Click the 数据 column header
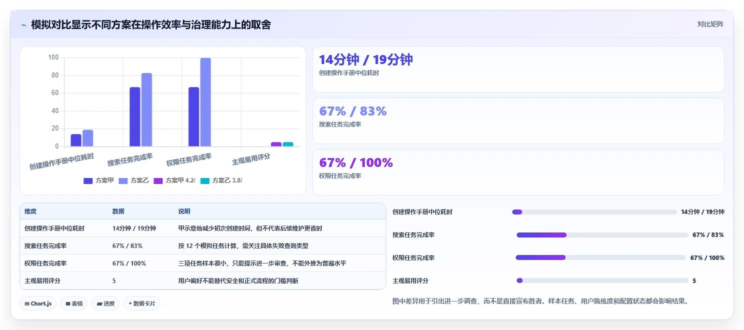The width and height of the screenshot is (744, 330). coord(118,211)
